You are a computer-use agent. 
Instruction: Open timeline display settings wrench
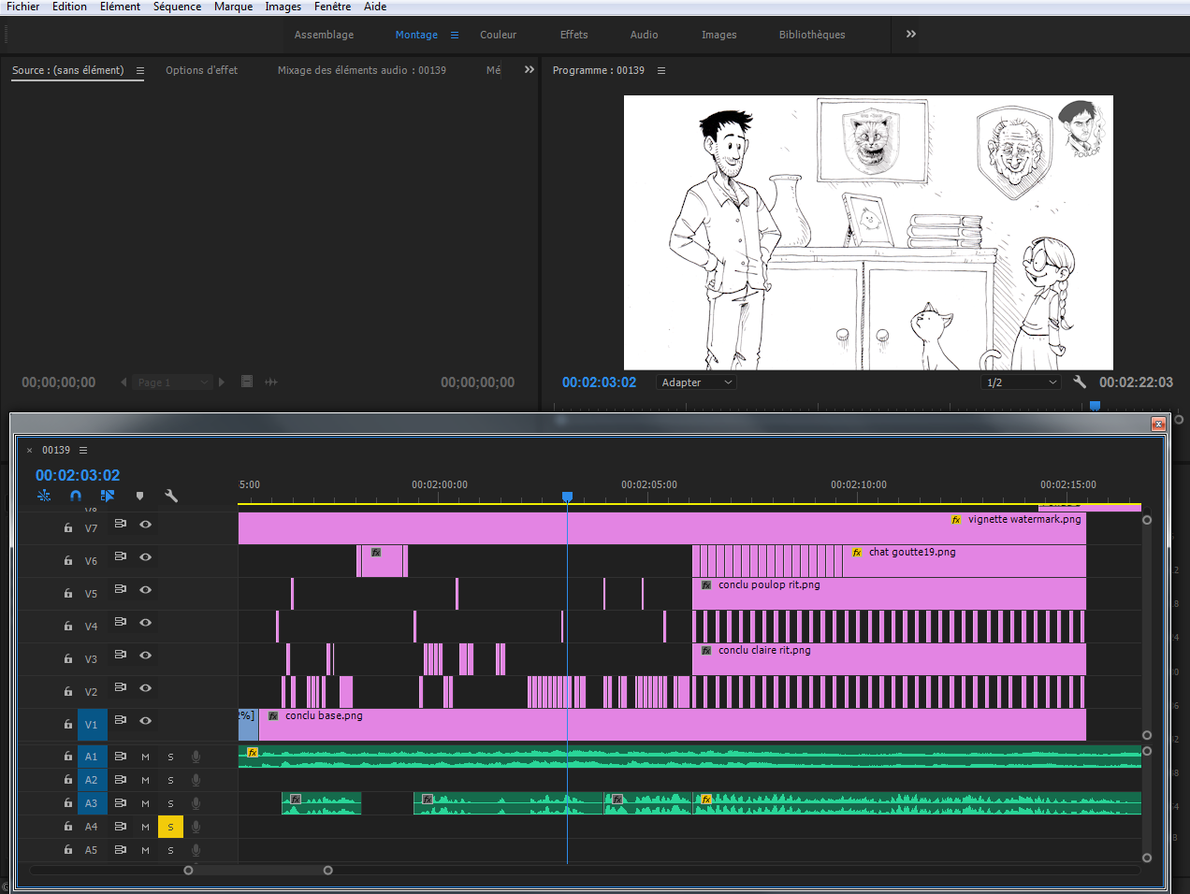click(171, 496)
